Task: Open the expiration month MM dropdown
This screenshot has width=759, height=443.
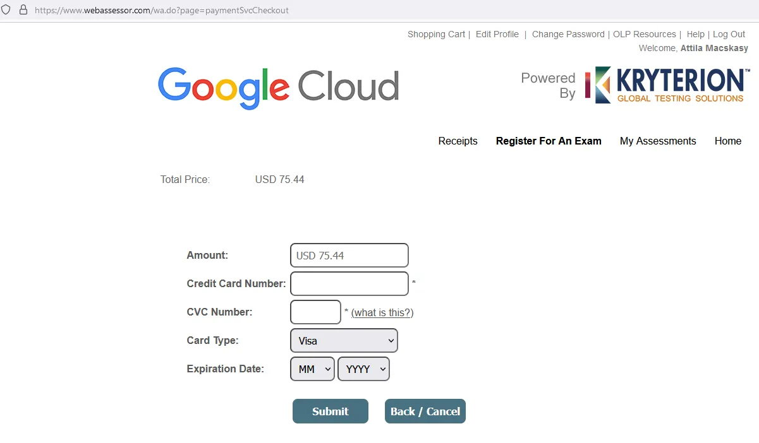Action: point(312,369)
